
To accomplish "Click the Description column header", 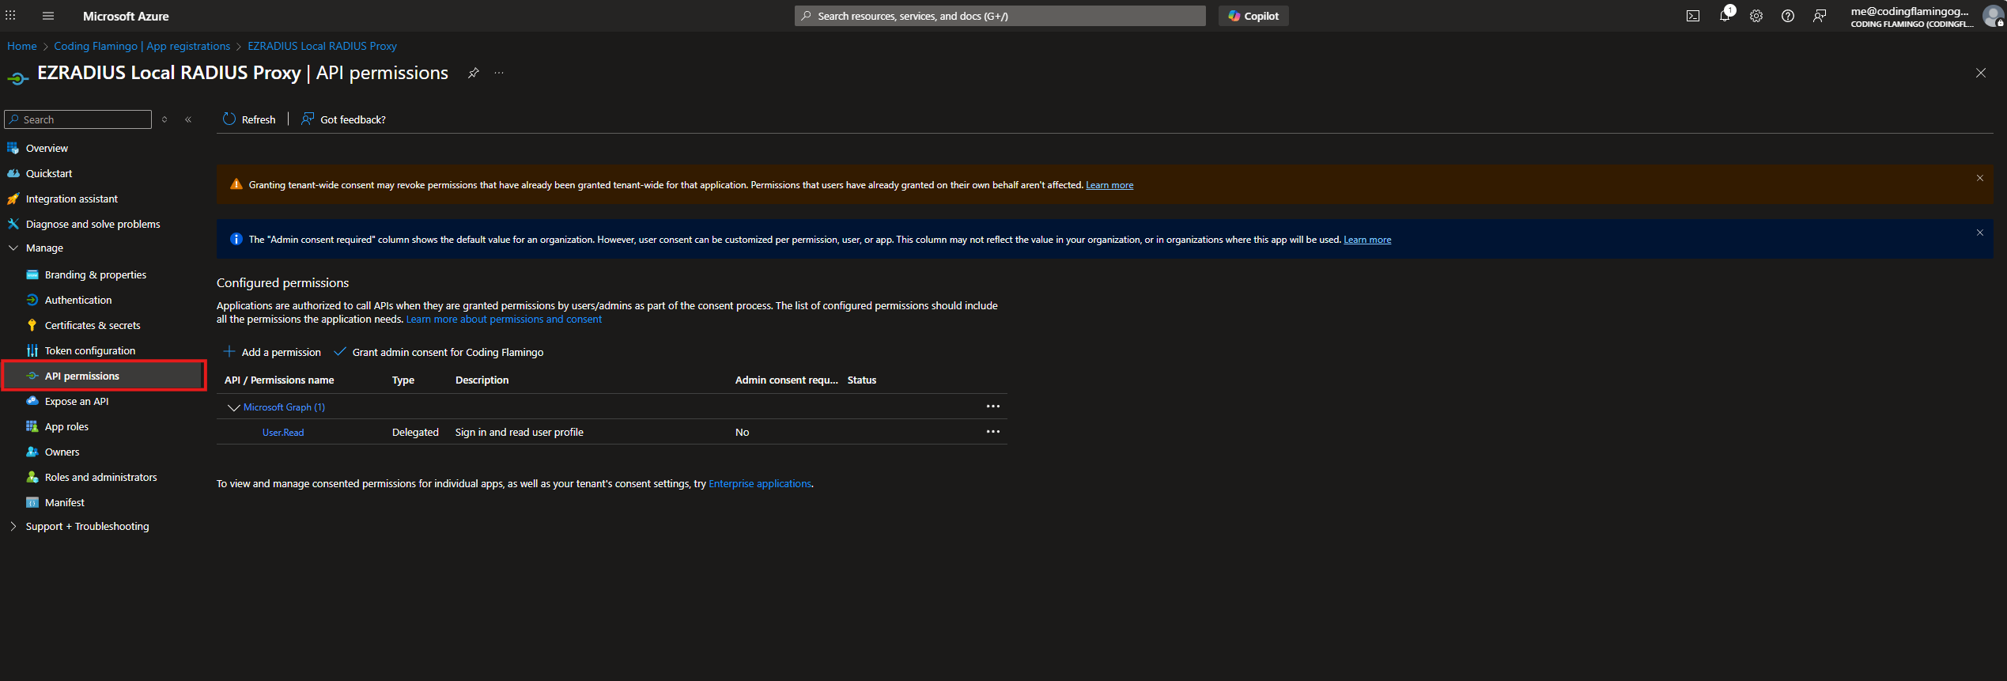I will (x=482, y=380).
